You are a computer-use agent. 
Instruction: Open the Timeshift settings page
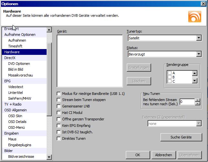click(x=15, y=46)
